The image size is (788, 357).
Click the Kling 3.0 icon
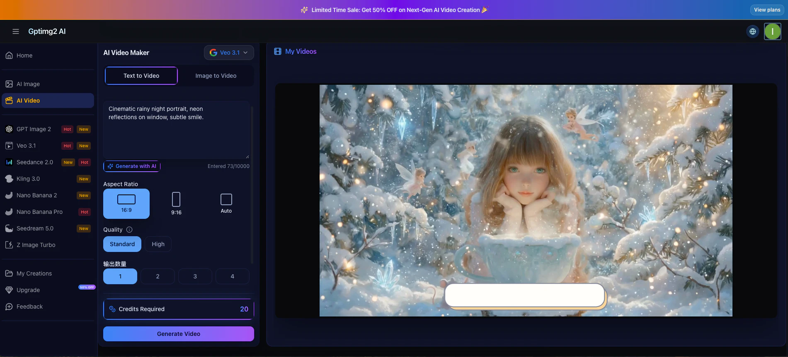click(9, 179)
